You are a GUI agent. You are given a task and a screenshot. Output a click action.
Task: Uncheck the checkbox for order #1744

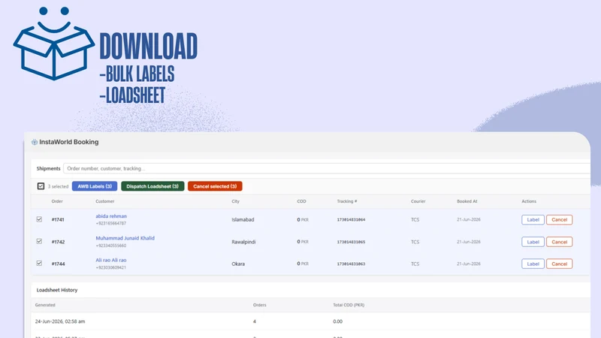click(x=39, y=264)
